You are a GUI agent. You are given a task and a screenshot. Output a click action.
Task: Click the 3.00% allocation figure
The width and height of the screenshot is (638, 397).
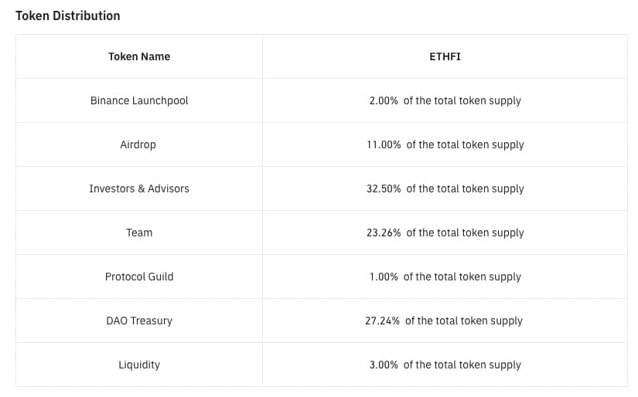pos(383,365)
